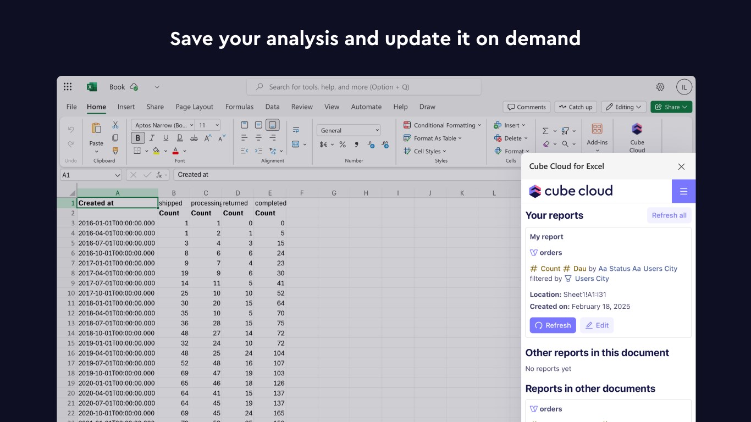Open Settings gear icon
This screenshot has height=422, width=751.
(660, 87)
